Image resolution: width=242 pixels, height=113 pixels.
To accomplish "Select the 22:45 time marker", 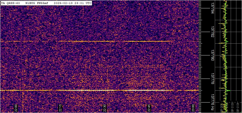I will coord(149,108).
